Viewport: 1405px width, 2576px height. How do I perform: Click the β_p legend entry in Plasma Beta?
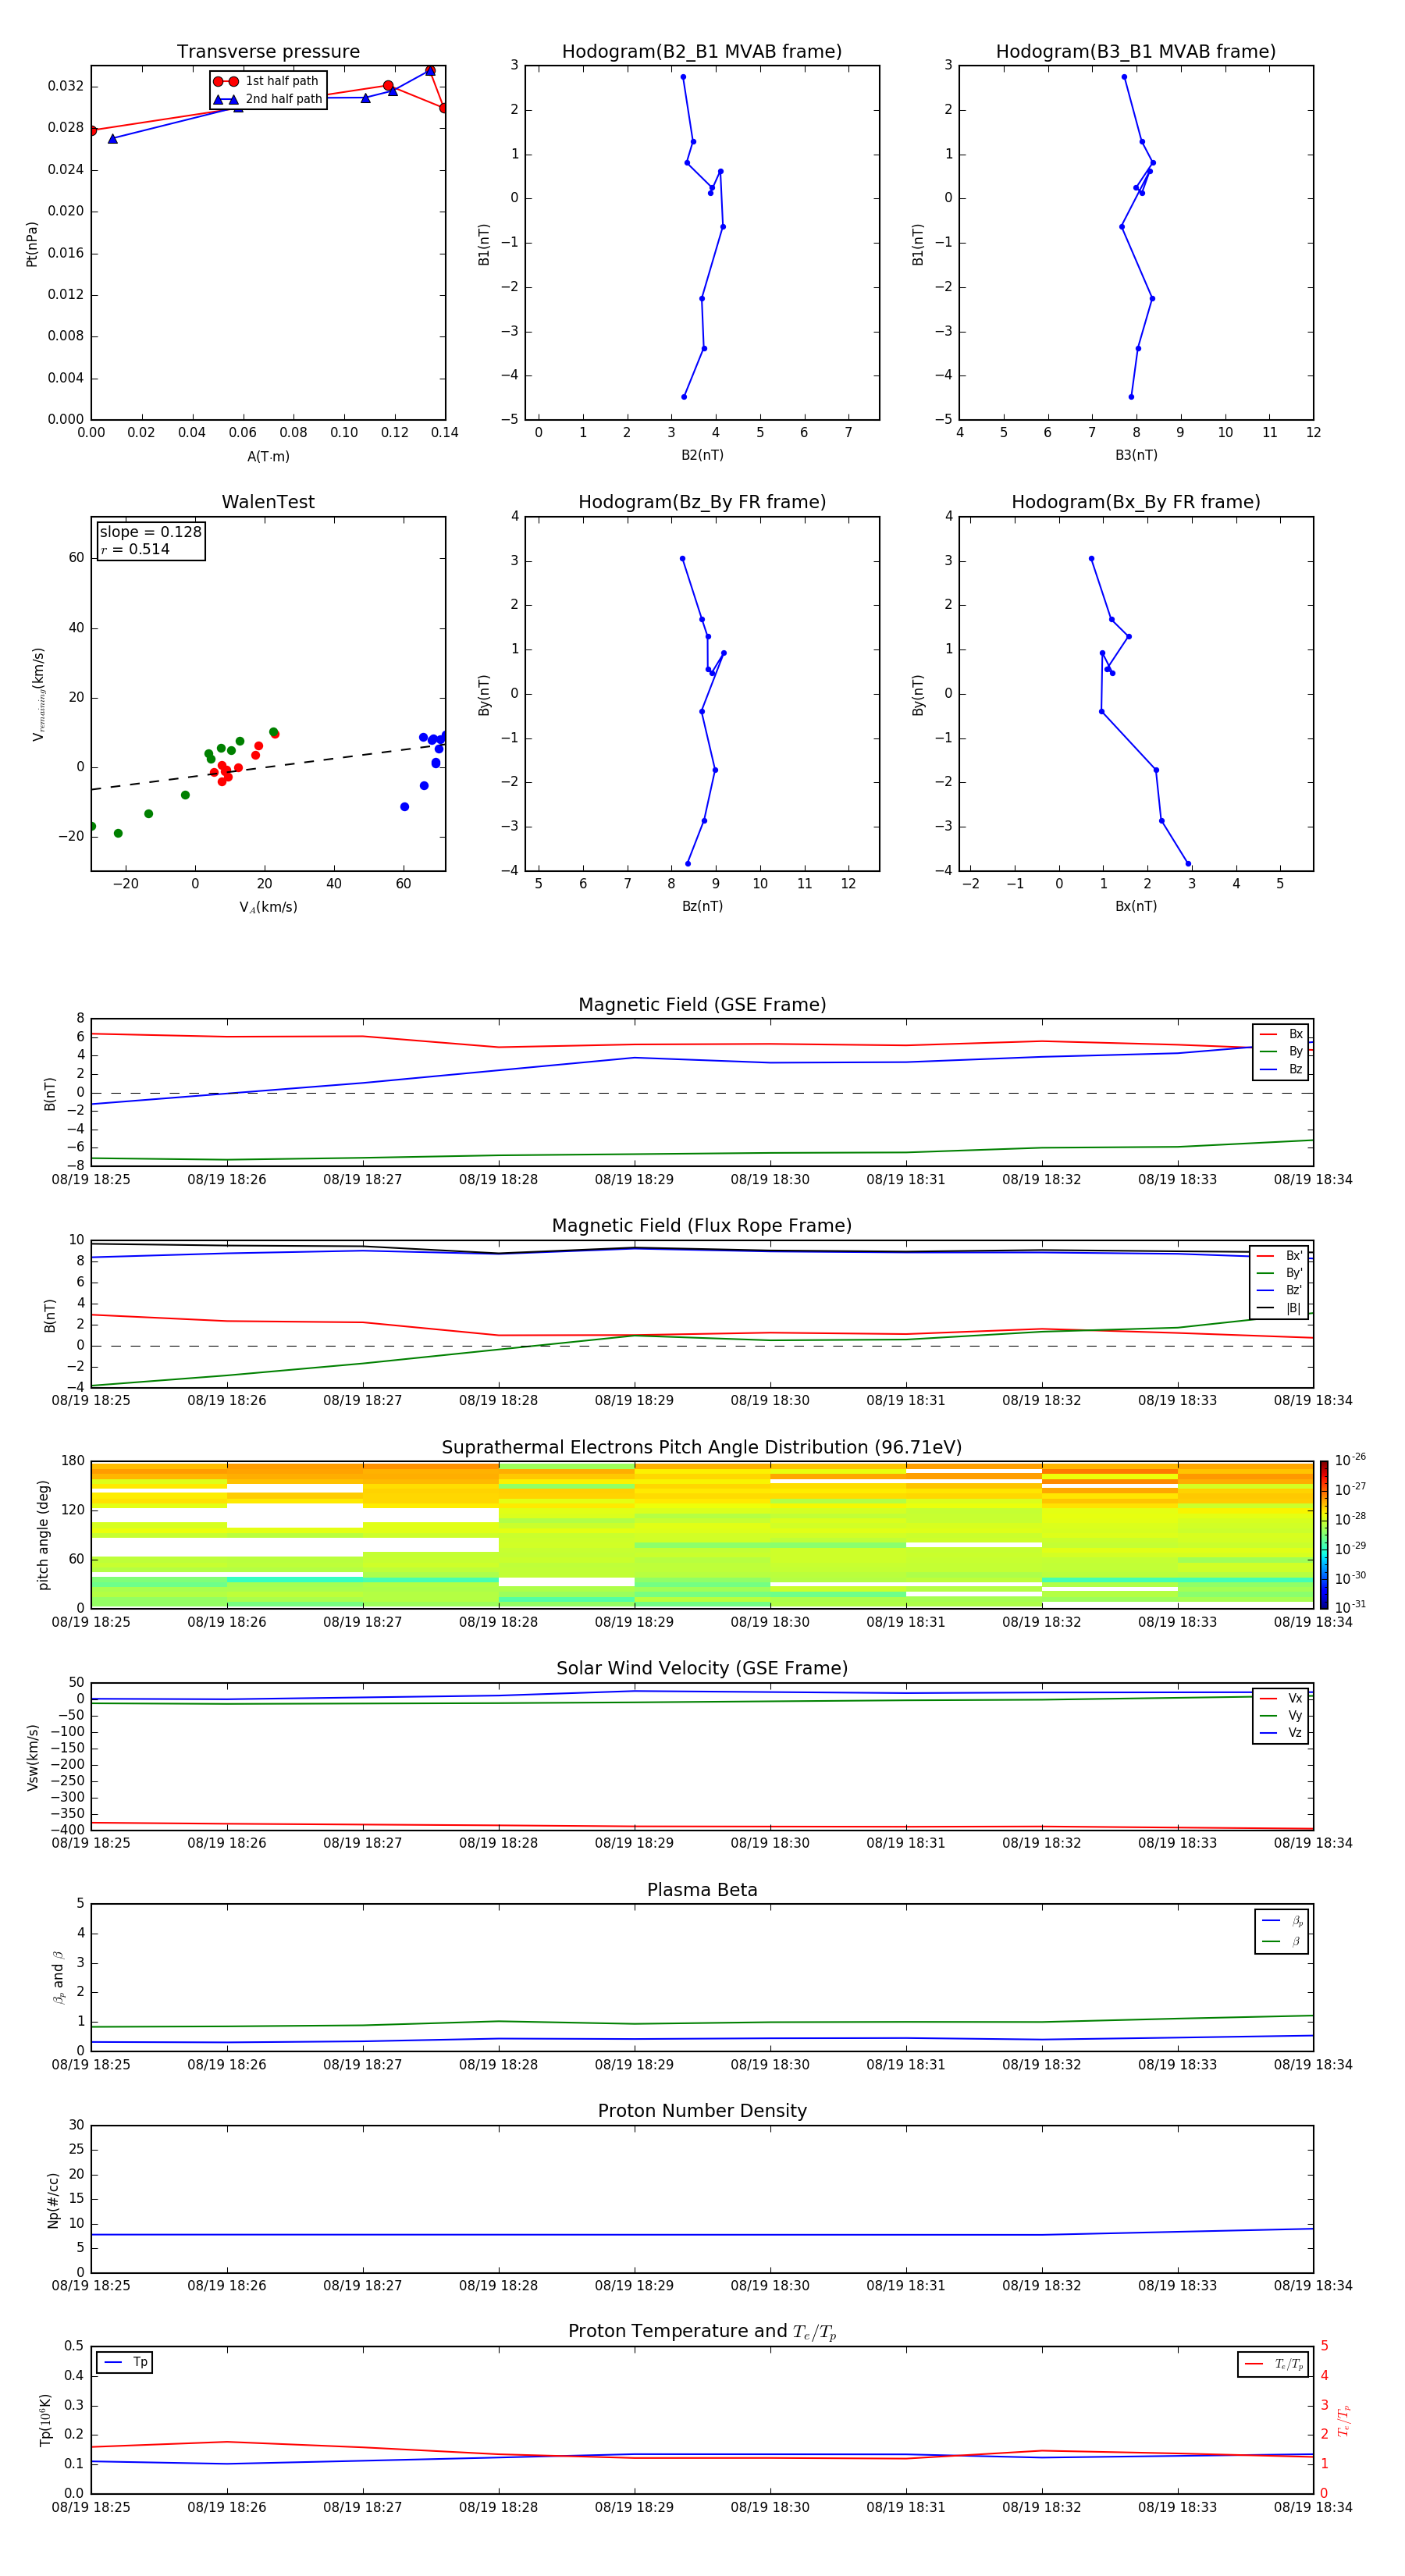coord(1282,1921)
